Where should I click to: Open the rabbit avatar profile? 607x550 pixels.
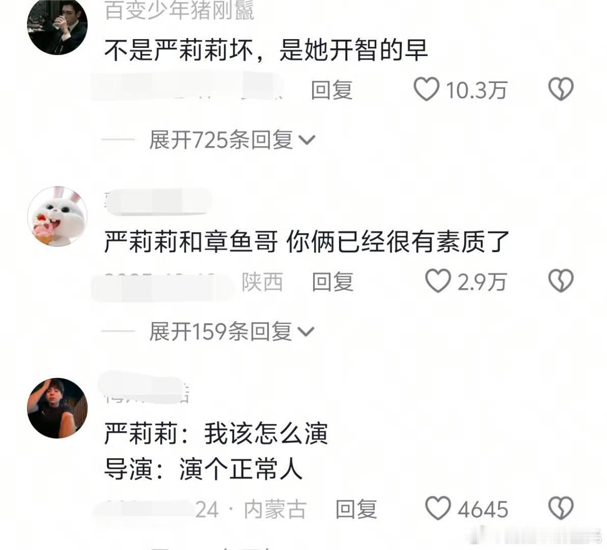pyautogui.click(x=58, y=216)
